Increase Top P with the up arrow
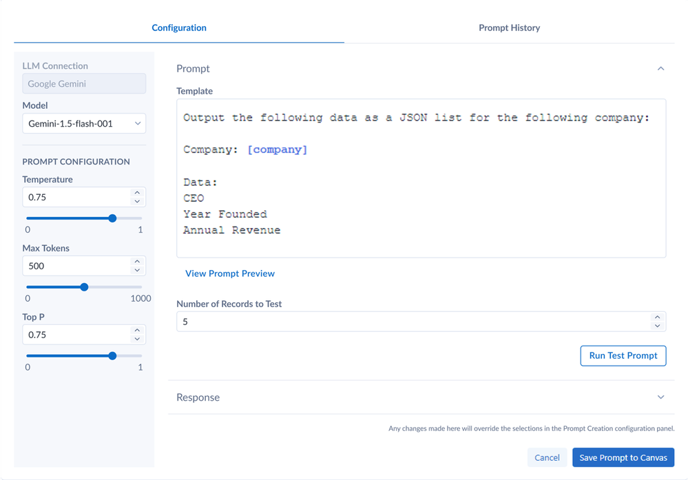 click(x=137, y=331)
